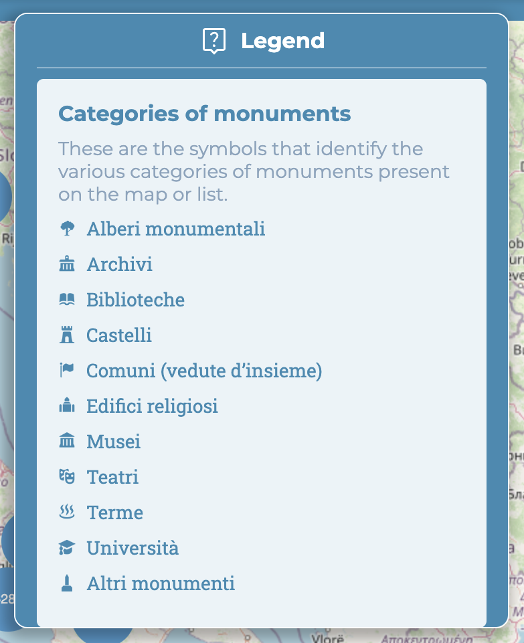The height and width of the screenshot is (643, 524).
Task: Click the graduation cap Università icon
Action: pos(67,549)
